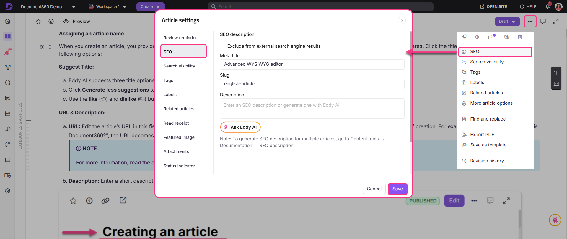Click the fullscreen expand icon top right
Image resolution: width=567 pixels, height=239 pixels.
point(556,21)
